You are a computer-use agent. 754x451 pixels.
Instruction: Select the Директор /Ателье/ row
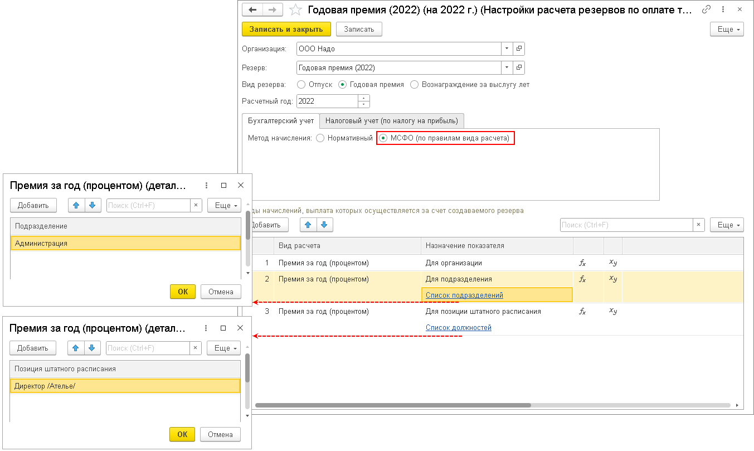(125, 386)
